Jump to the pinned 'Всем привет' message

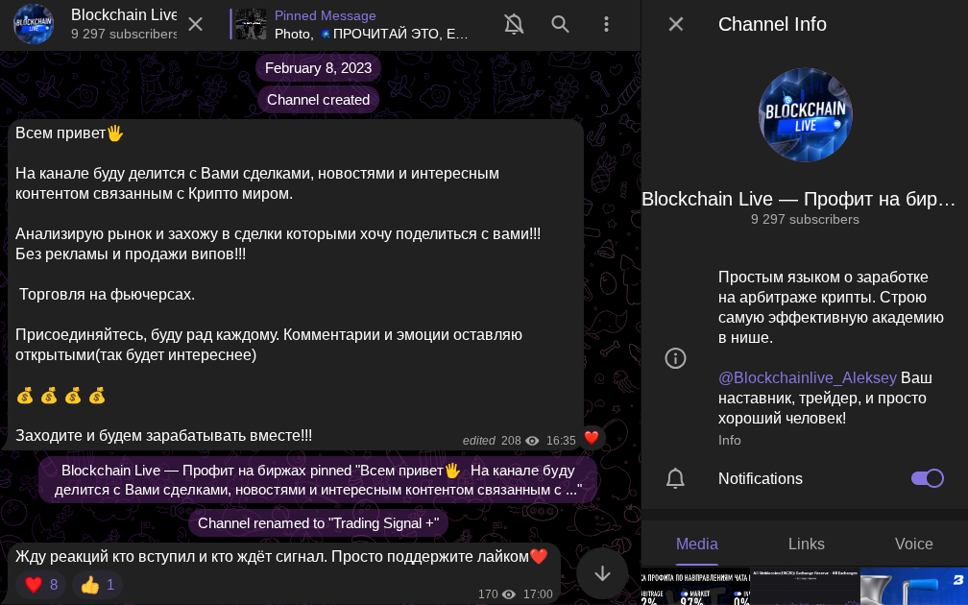[x=317, y=479]
